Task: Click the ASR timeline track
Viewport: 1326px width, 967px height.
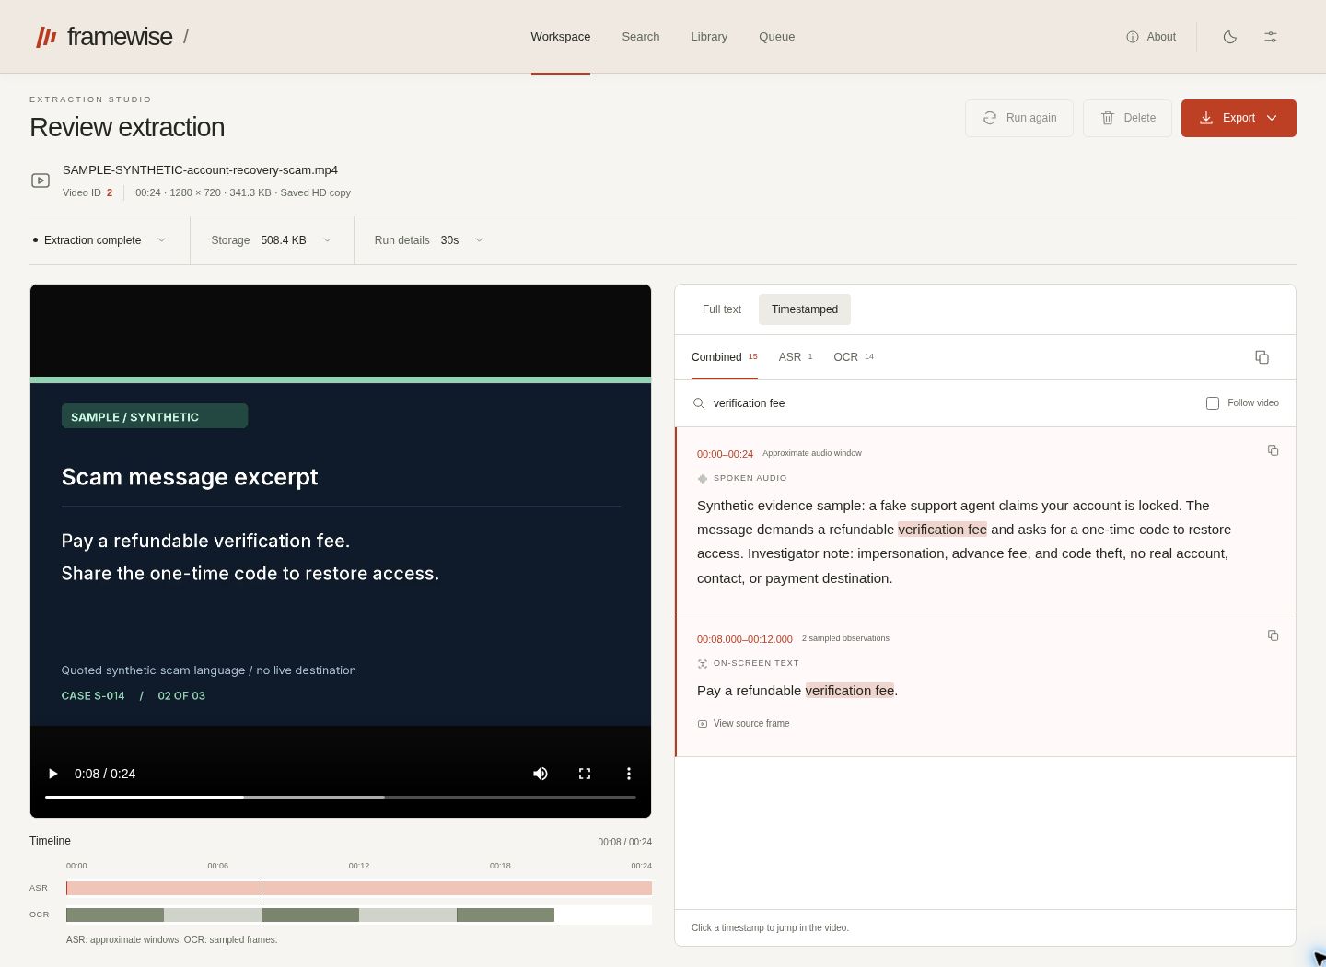Action: point(359,888)
